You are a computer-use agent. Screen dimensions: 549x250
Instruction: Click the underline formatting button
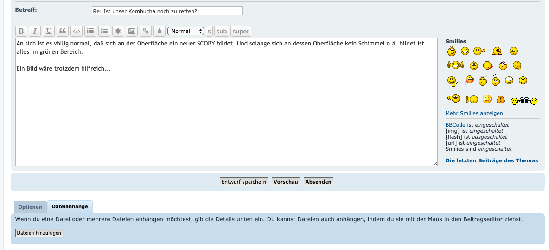49,31
